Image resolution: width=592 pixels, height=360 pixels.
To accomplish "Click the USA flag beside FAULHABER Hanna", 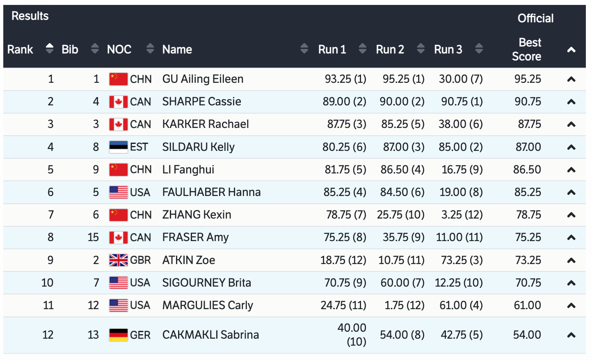I will pyautogui.click(x=118, y=192).
